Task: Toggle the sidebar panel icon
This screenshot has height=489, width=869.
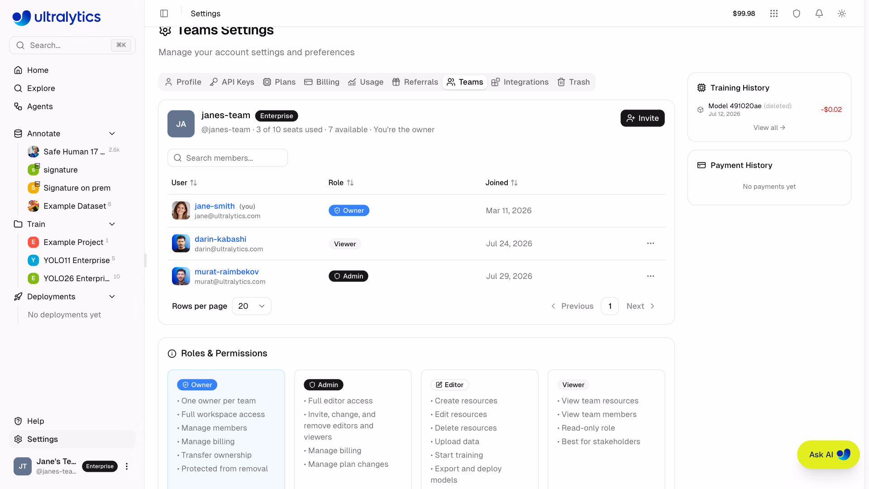Action: [164, 14]
